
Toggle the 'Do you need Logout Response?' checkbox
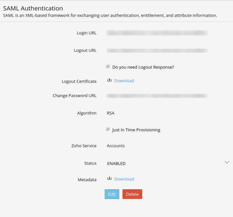pyautogui.click(x=108, y=67)
